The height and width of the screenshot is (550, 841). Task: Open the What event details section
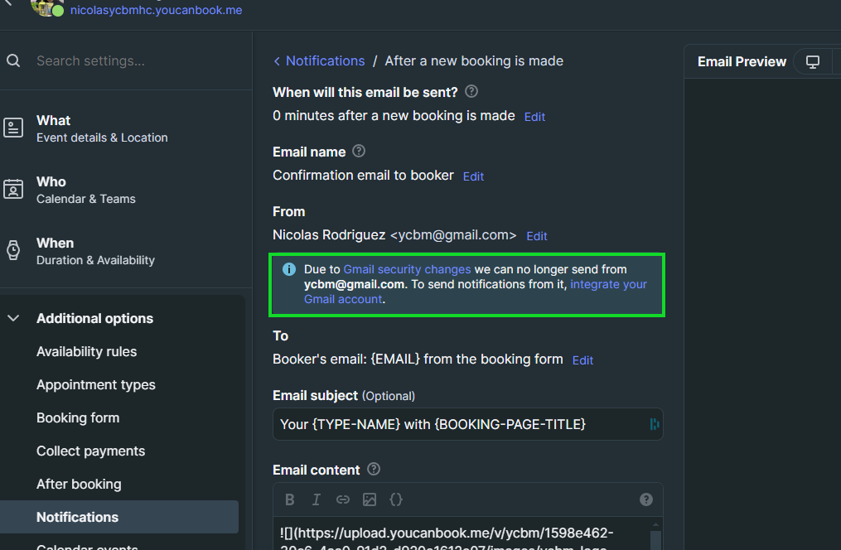tap(102, 128)
